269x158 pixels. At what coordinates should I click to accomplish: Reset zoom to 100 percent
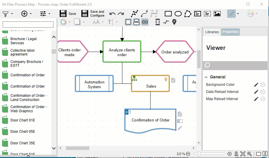[x=236, y=154]
